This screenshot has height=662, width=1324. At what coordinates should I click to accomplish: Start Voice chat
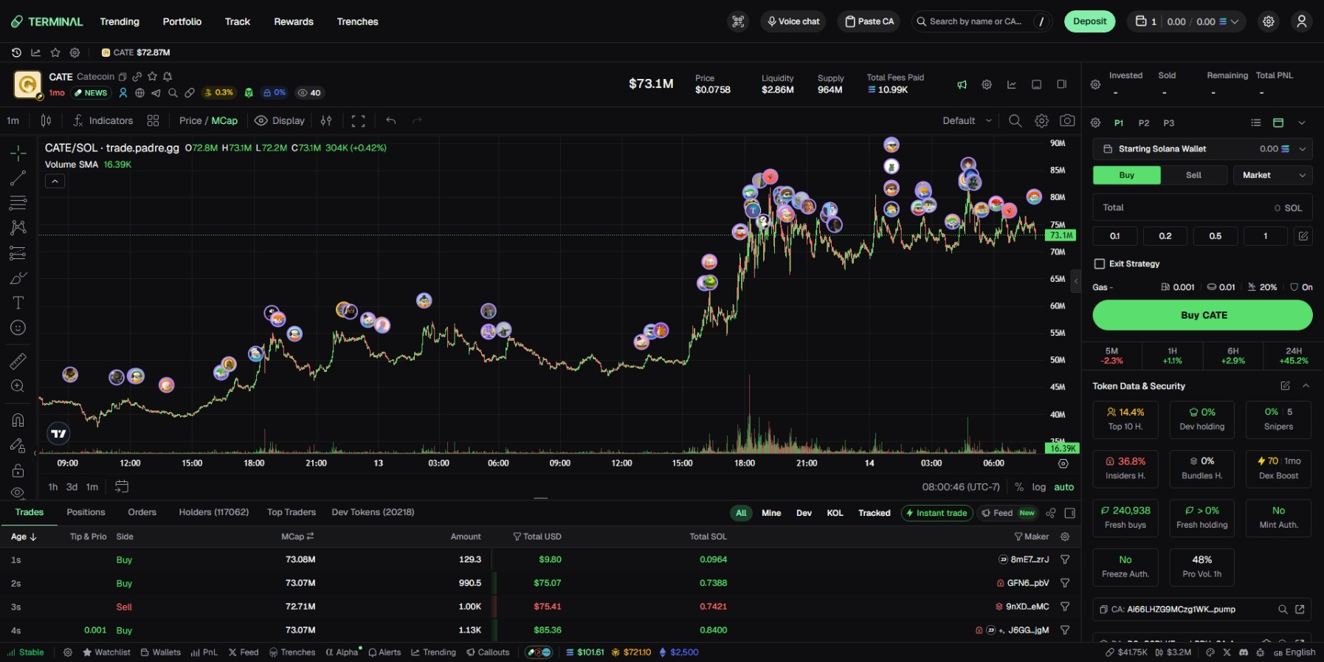793,21
